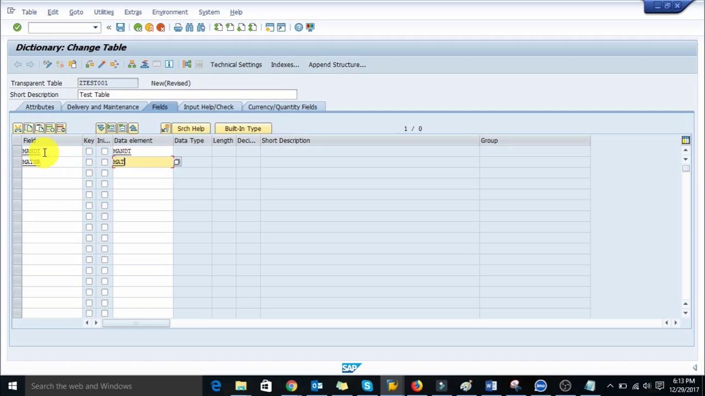Toggle the Key checkbox for MANDT

[89, 151]
